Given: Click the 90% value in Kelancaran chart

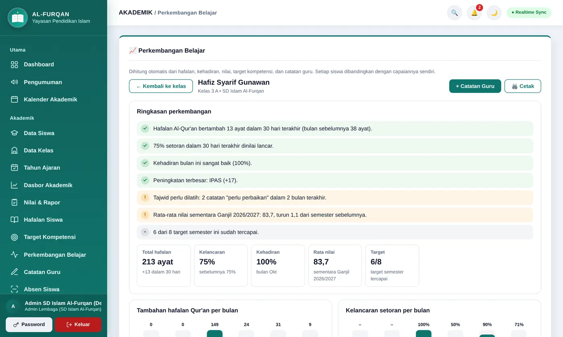Looking at the screenshot, I should [487, 325].
